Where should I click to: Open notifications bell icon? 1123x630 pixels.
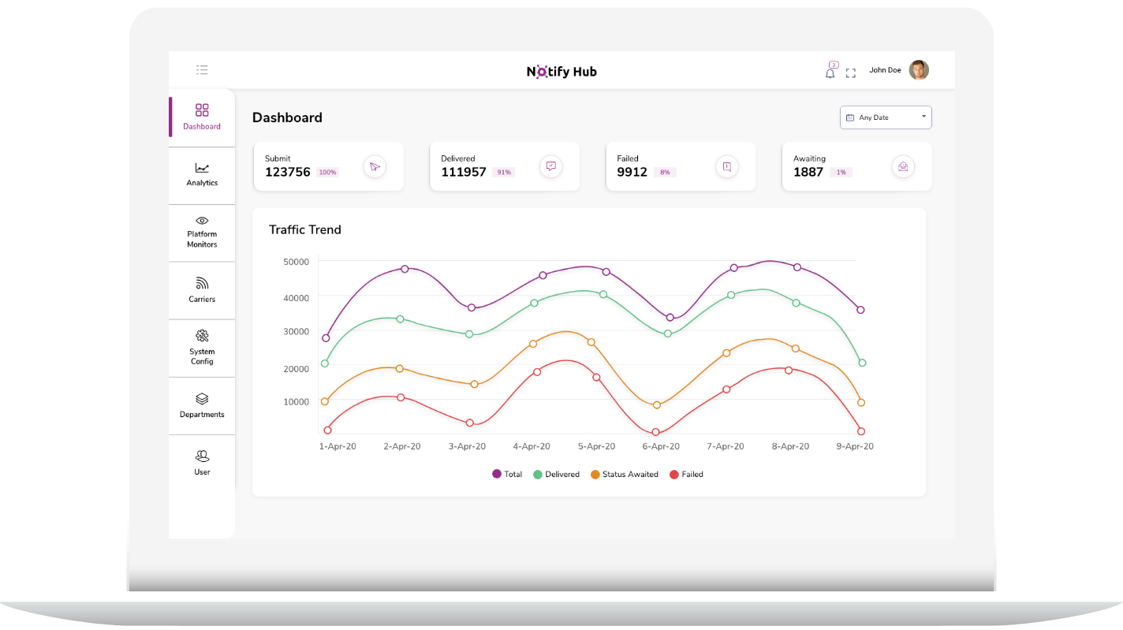pyautogui.click(x=830, y=73)
